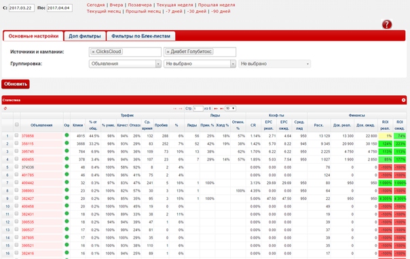Open the Объявления grouping dropdown

[x=125, y=64]
